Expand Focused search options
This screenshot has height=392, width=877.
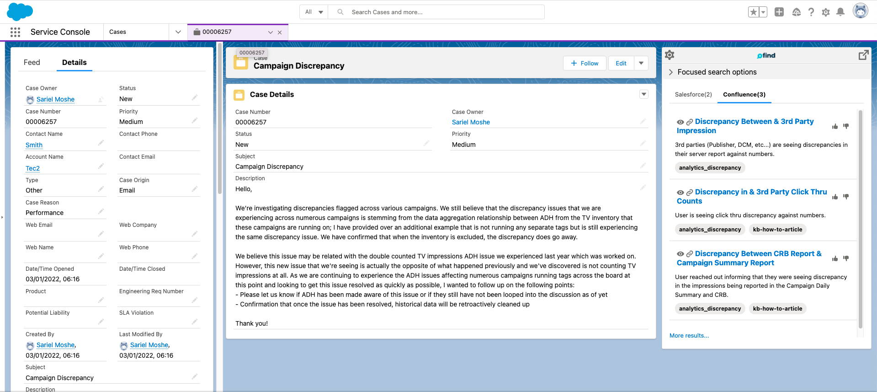(x=712, y=72)
